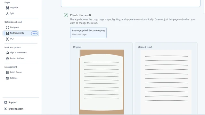This screenshot has width=205, height=115.
Task: Open the Support link
Action: click(13, 102)
